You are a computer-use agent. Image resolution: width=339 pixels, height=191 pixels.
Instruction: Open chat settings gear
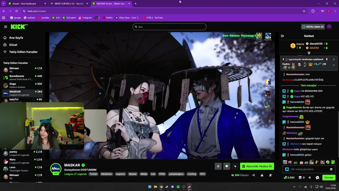(310, 177)
